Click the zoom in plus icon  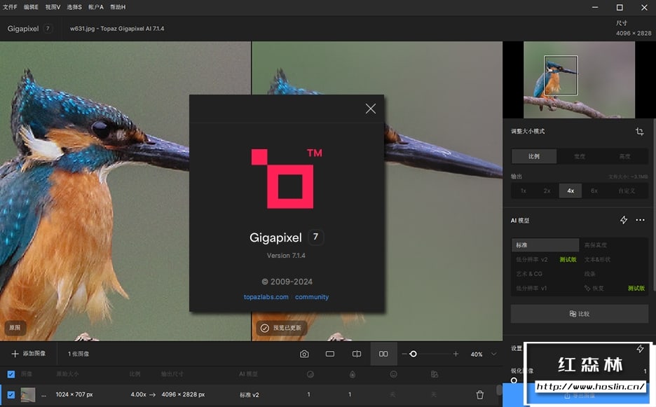point(456,354)
